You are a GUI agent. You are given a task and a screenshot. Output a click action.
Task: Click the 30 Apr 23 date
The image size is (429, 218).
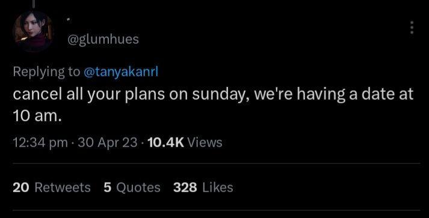[x=108, y=142]
